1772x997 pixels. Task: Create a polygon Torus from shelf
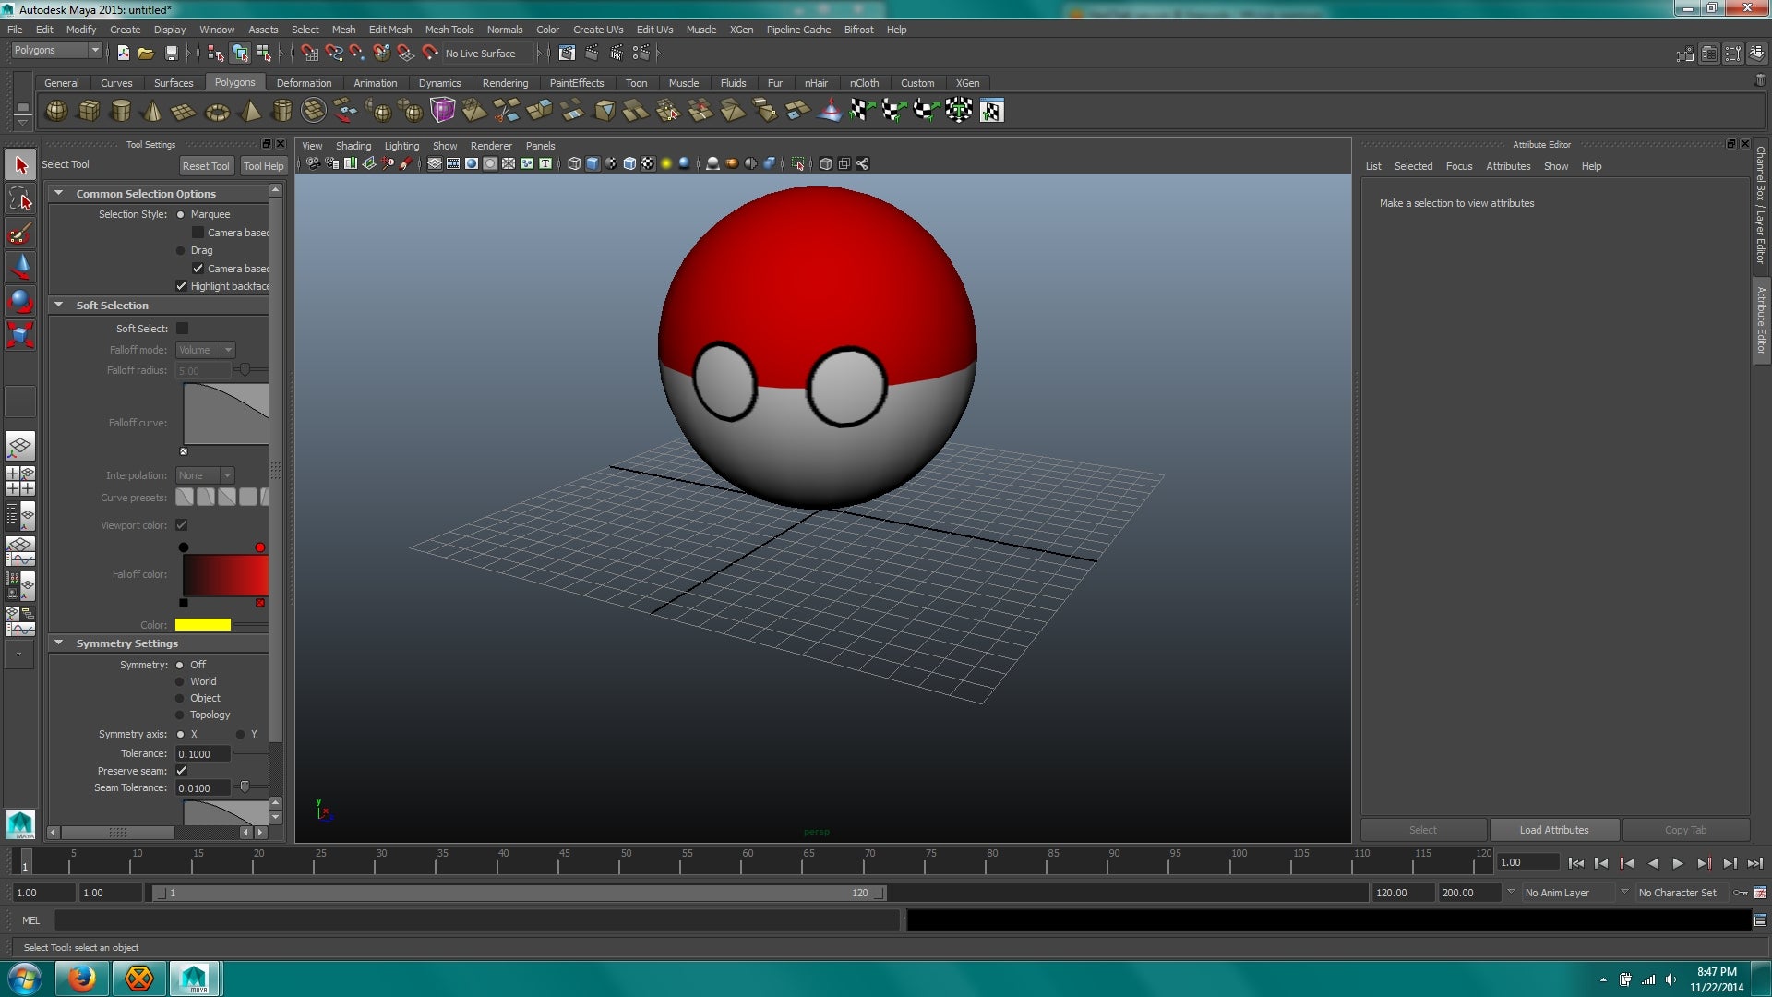click(x=217, y=111)
